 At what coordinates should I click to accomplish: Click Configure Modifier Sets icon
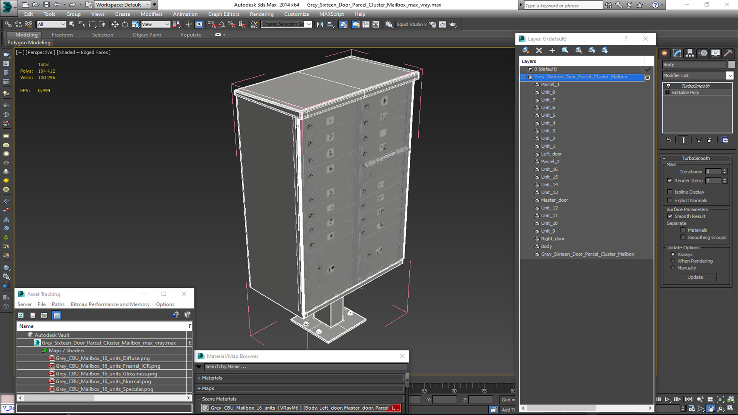point(725,140)
